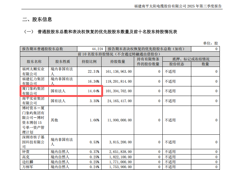Click the percentage '22.31%'
Viewport: 245px width, 170px height.
coord(93,72)
